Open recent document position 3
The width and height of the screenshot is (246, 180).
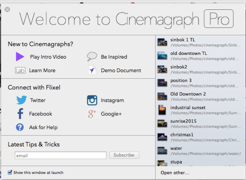(x=200, y=83)
